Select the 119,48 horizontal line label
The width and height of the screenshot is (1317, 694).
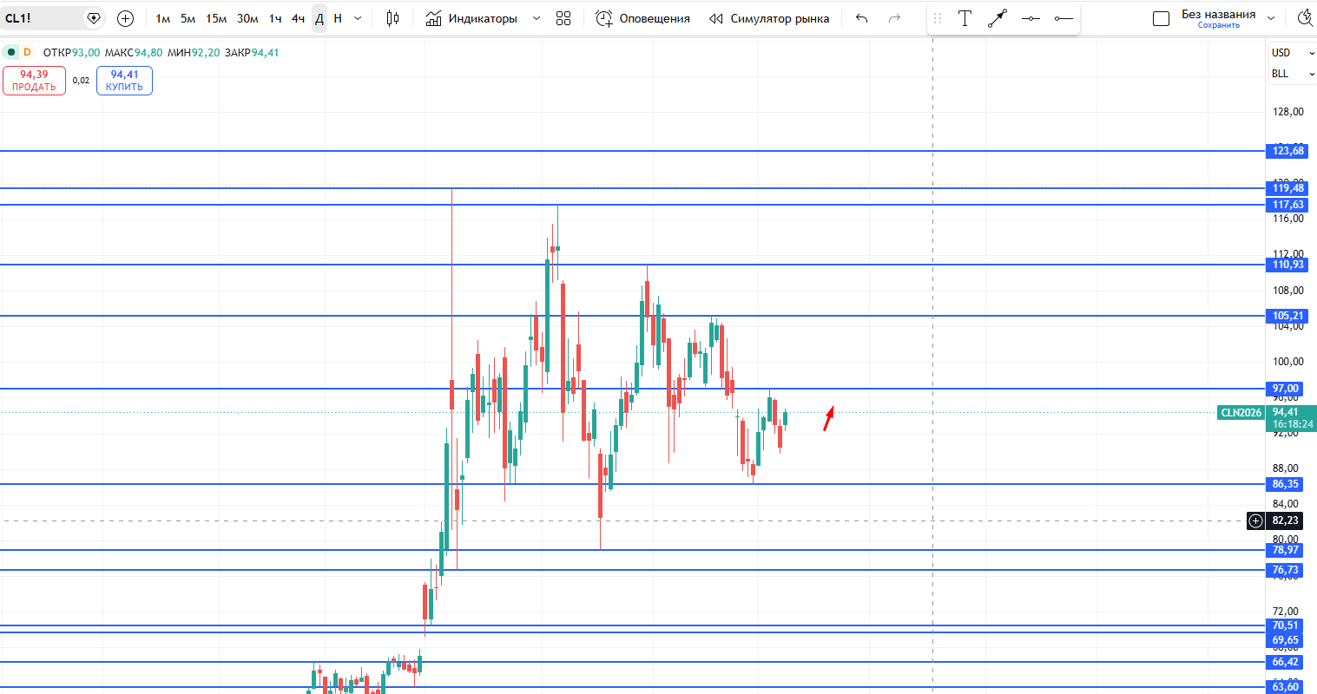click(1287, 188)
